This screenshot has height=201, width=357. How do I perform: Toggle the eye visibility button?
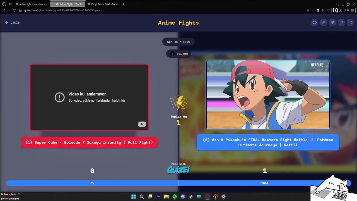pyautogui.click(x=315, y=23)
